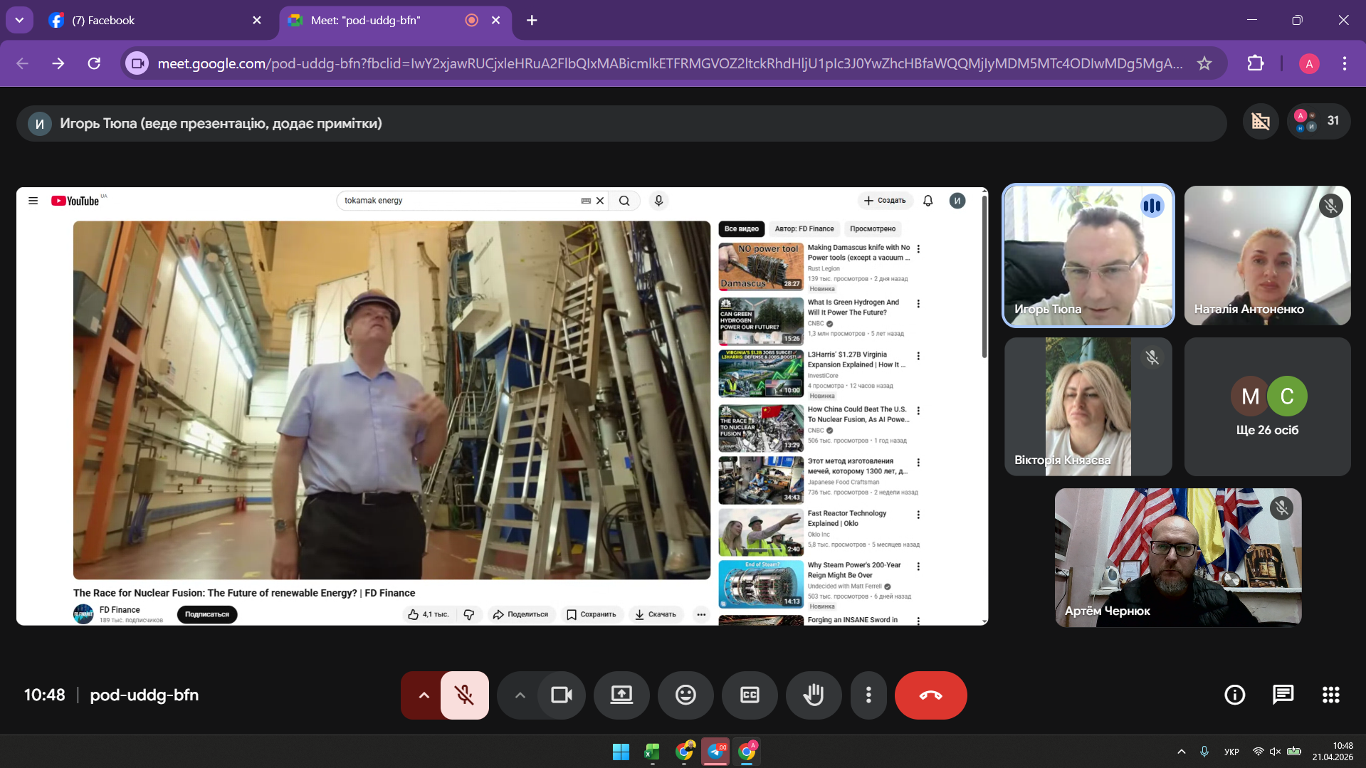Unmute the microphone in Meet

tap(464, 695)
